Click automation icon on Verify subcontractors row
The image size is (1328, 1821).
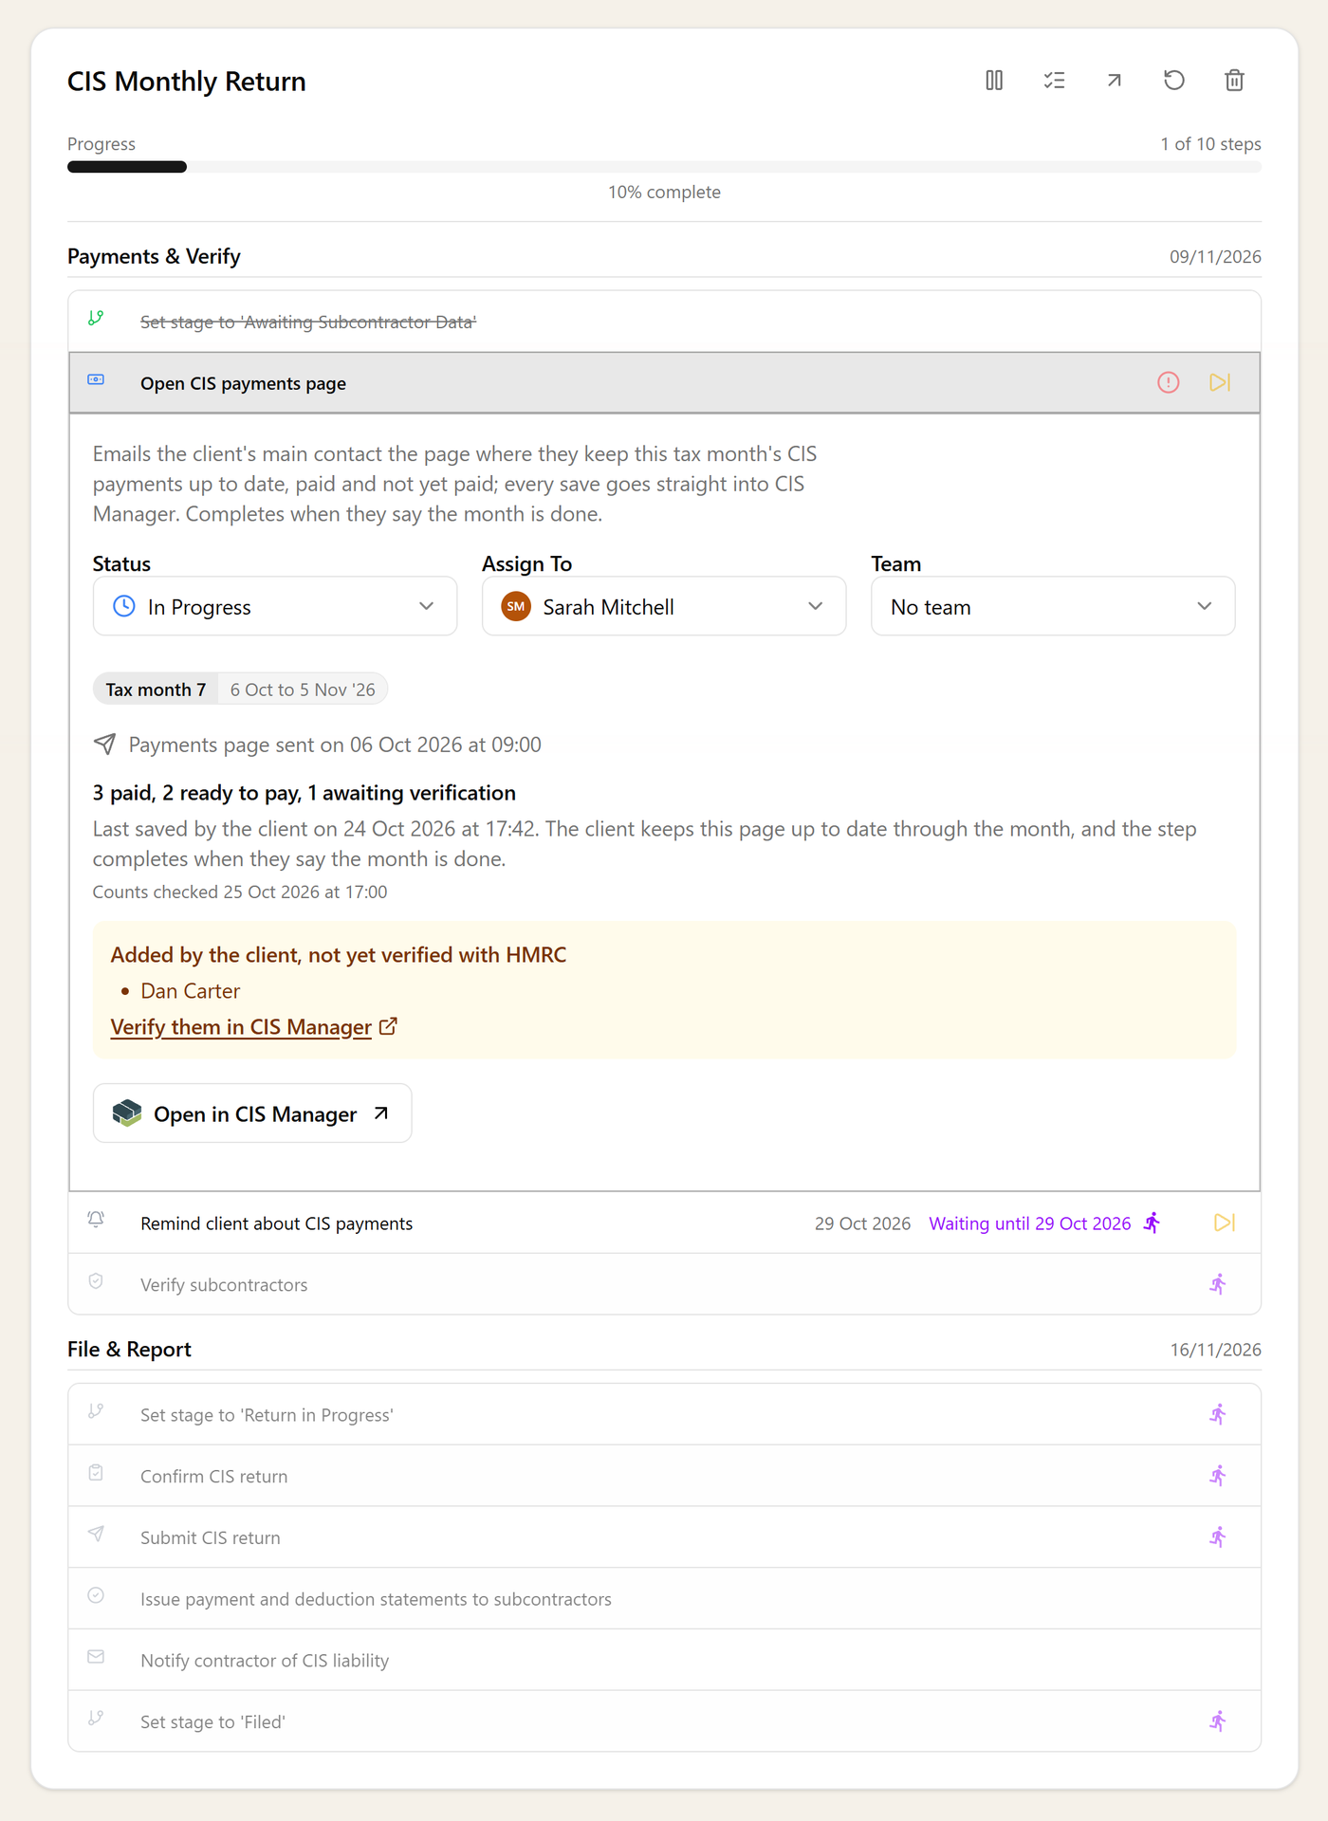1218,1284
